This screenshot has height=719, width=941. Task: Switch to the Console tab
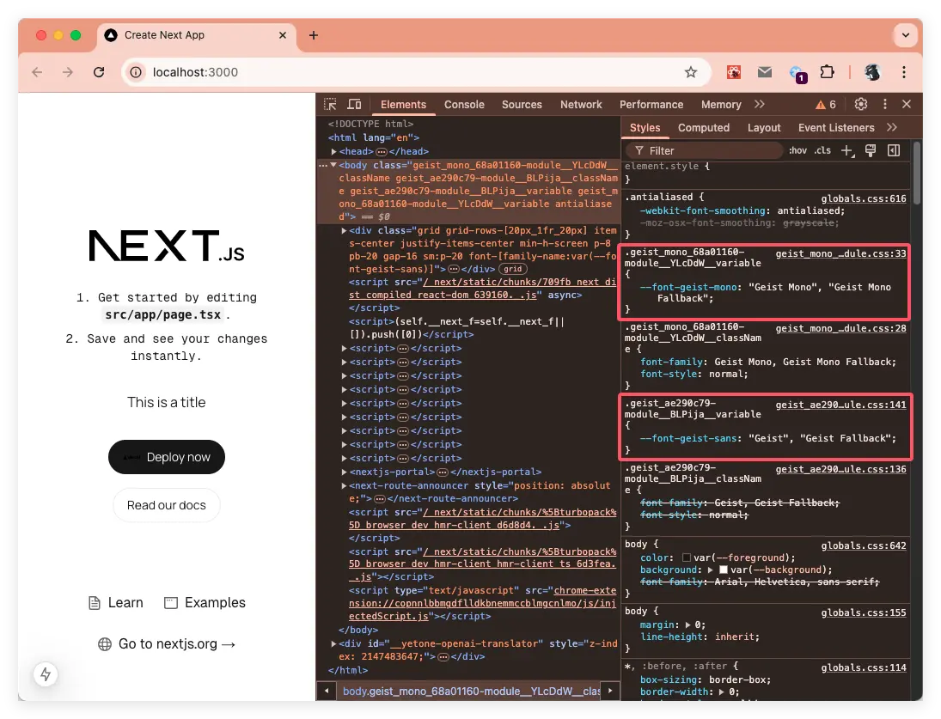coord(464,104)
